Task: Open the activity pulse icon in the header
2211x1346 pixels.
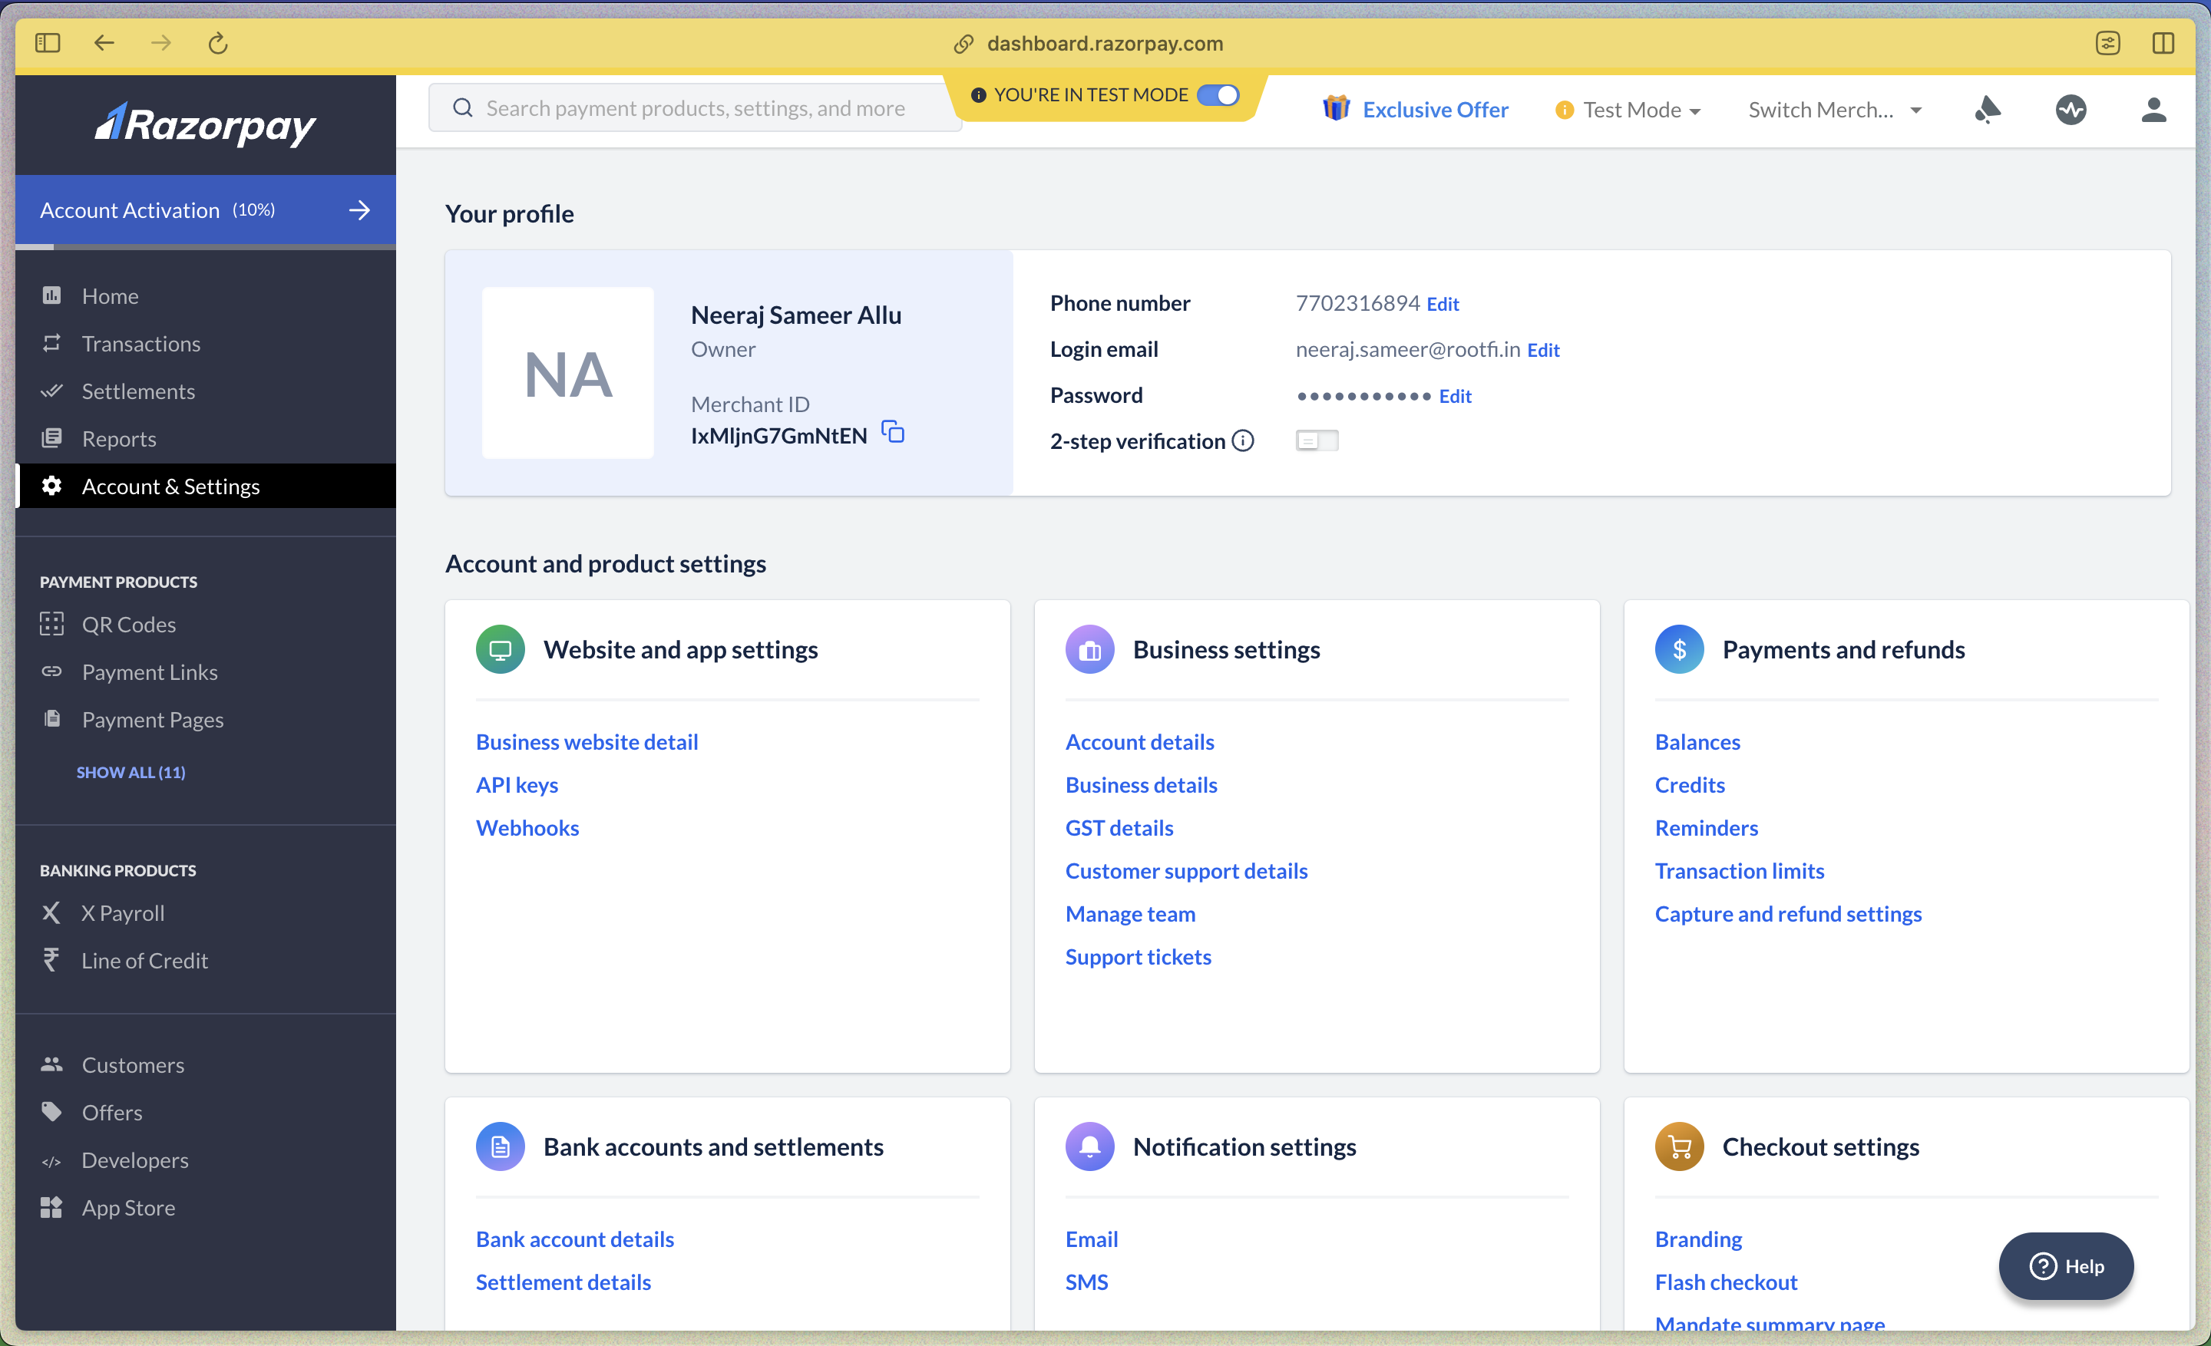Action: pos(2070,110)
